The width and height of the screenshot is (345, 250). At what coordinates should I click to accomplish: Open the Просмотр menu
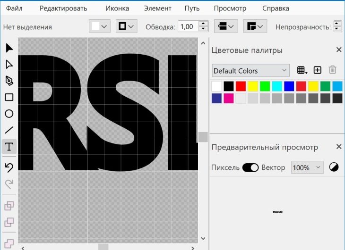coord(230,8)
